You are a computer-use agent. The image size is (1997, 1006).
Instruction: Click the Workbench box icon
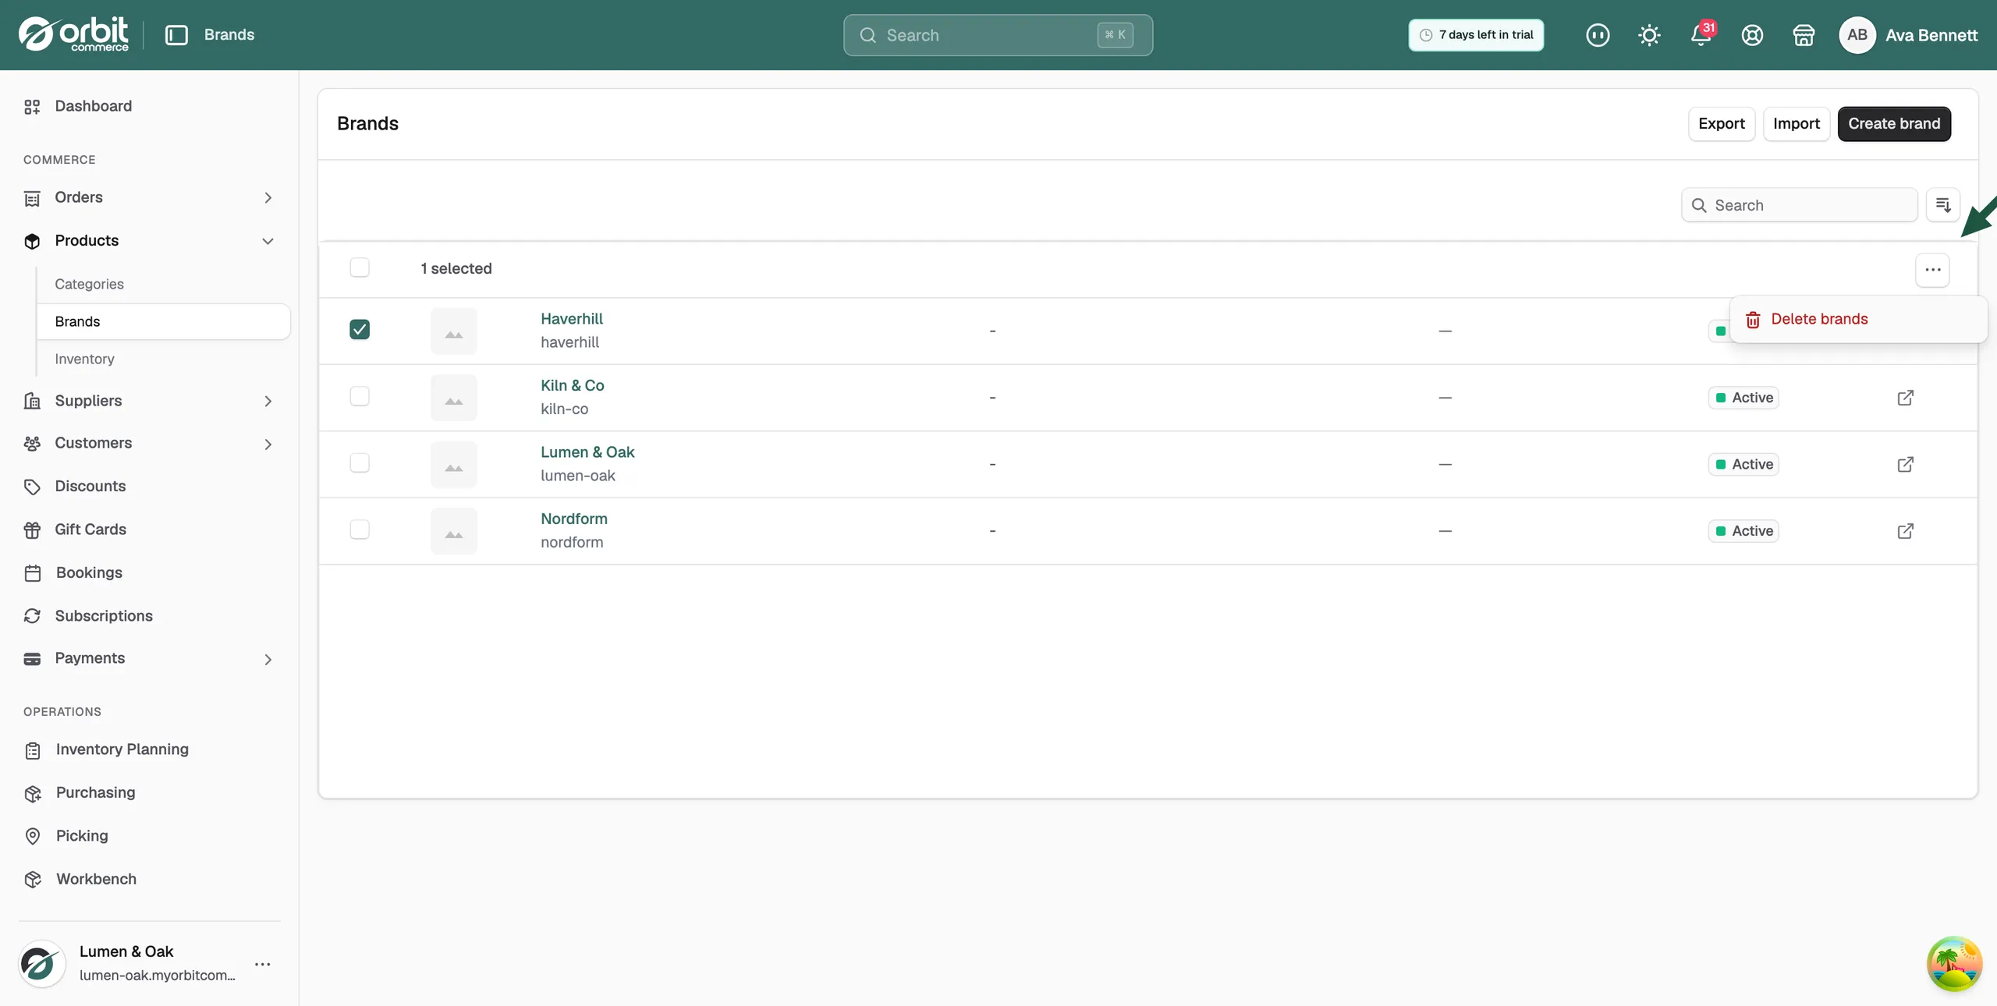(32, 880)
